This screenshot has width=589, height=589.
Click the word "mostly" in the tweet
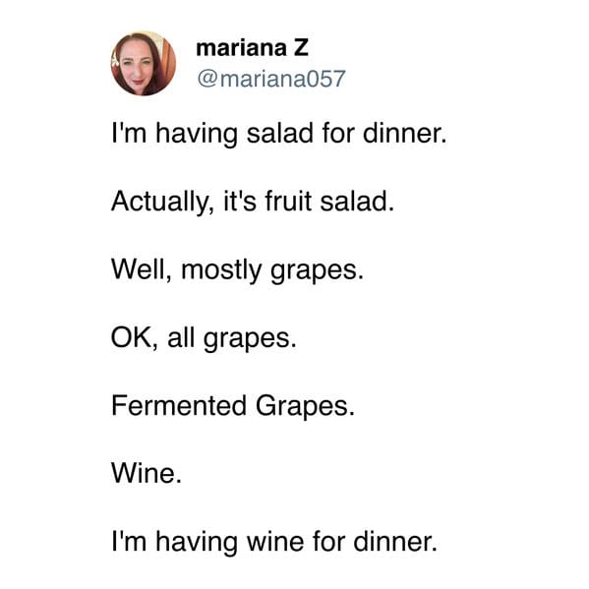click(x=221, y=271)
